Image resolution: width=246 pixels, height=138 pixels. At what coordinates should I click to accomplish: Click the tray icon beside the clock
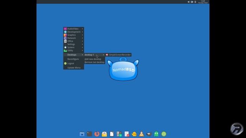pos(195,2)
